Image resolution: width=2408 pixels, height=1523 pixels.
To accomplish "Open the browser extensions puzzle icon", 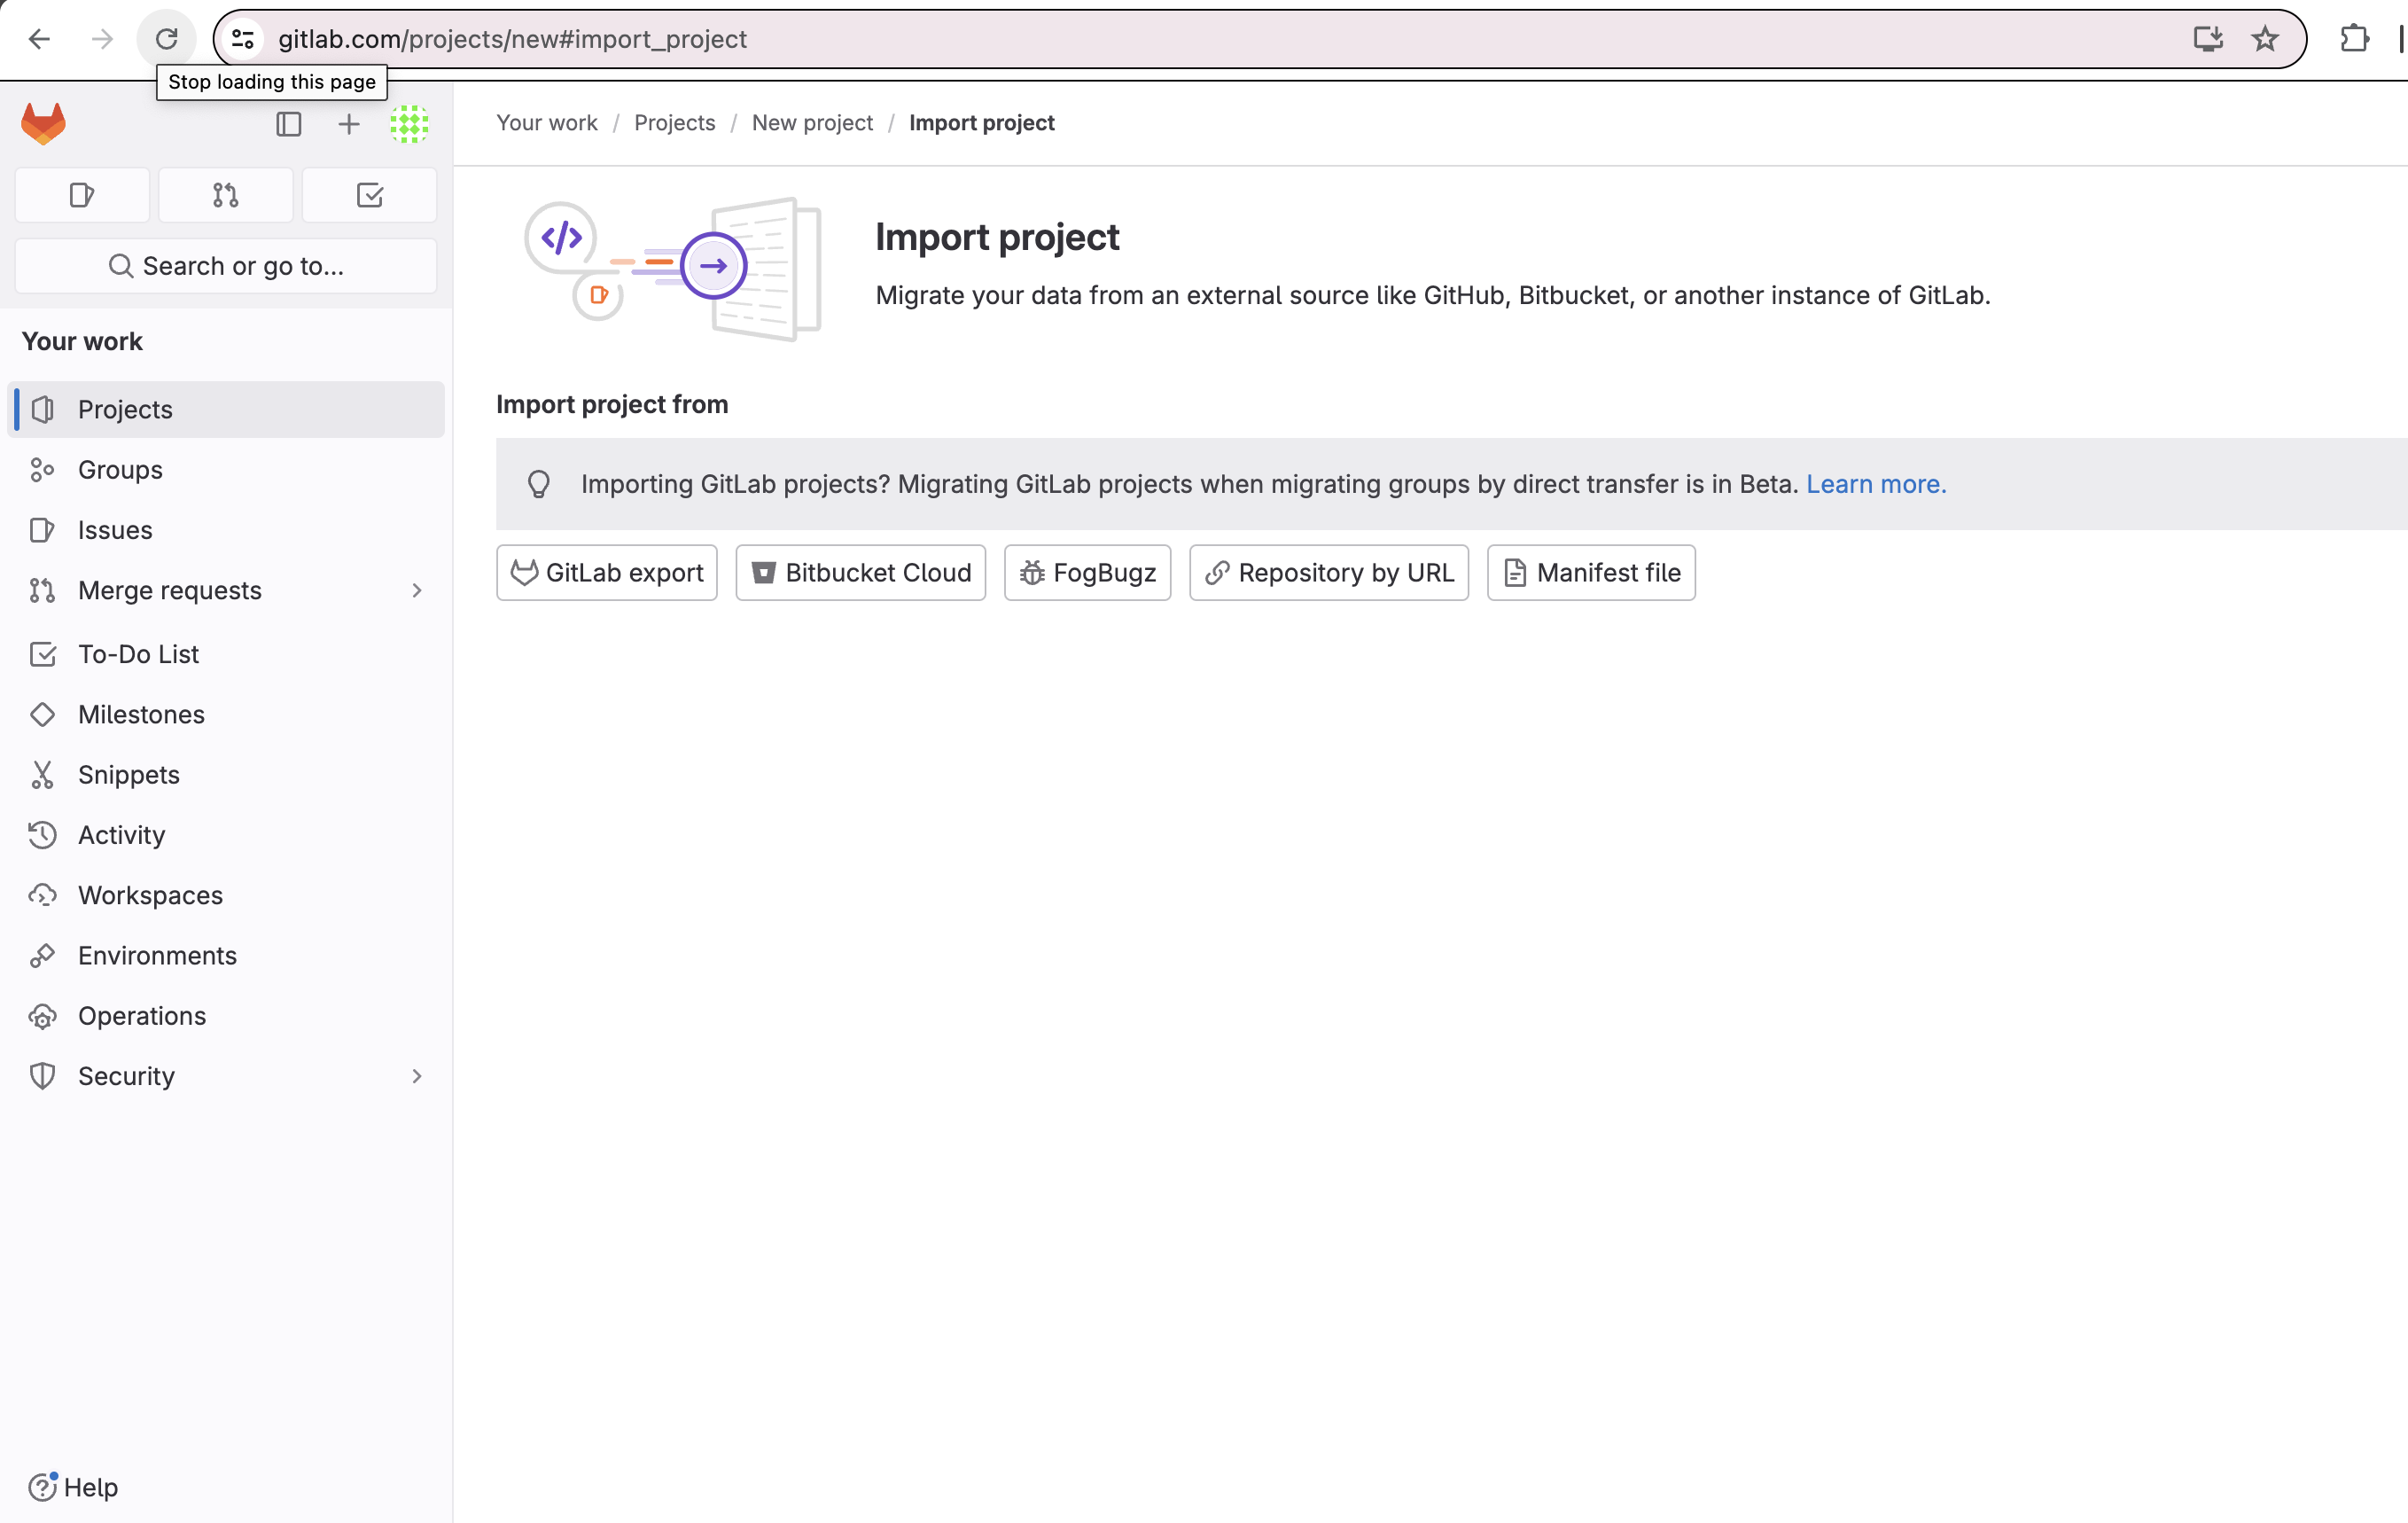I will pos(2354,39).
